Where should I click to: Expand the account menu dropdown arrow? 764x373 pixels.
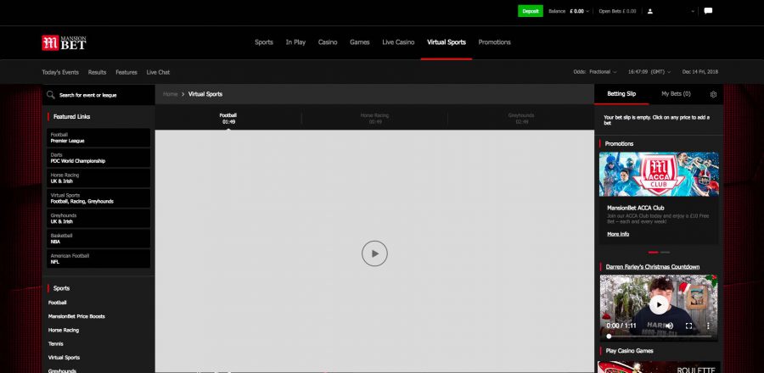693,11
